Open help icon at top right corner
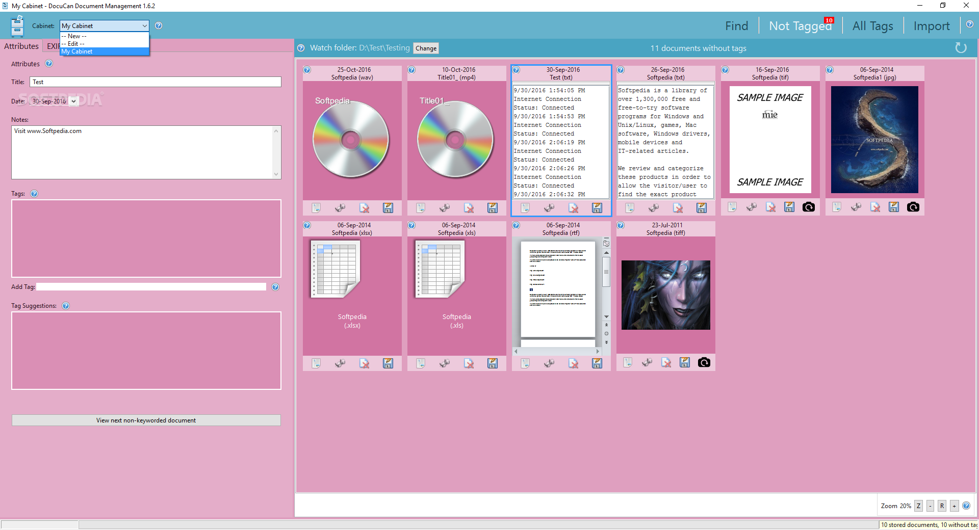Screen dimensions: 979x530 (970, 24)
